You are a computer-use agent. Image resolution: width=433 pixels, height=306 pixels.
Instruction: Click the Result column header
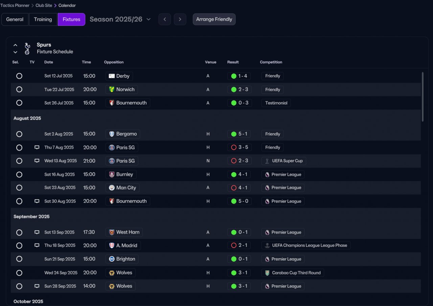click(233, 62)
